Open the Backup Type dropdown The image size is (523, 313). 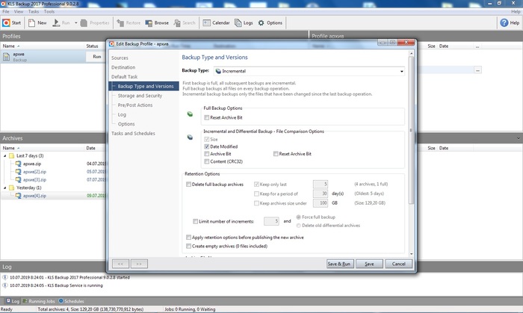pos(401,71)
